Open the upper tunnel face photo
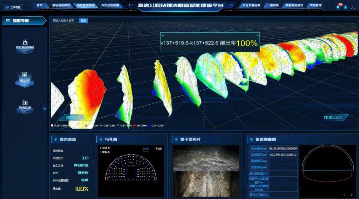Image resolution: width=359 pixels, height=199 pixels. [206, 158]
